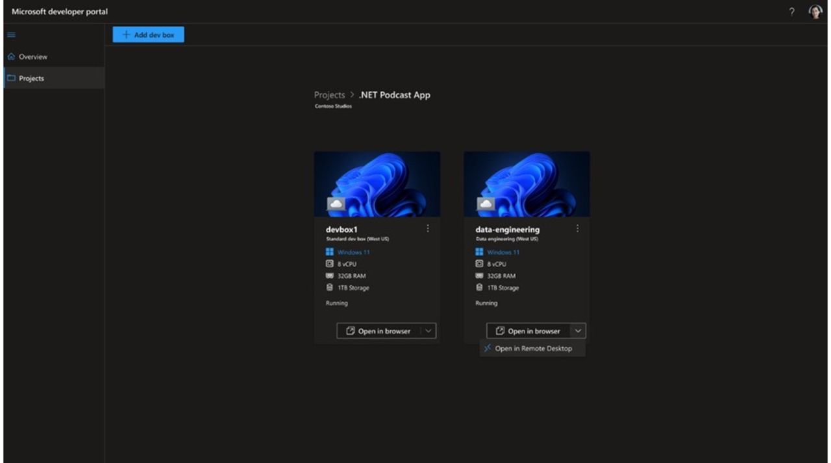
Task: Open devbox1 more-actions kebab menu
Action: coord(428,228)
